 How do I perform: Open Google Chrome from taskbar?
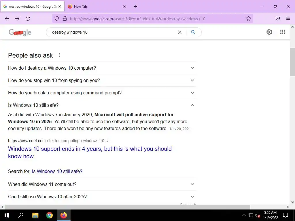point(50,215)
